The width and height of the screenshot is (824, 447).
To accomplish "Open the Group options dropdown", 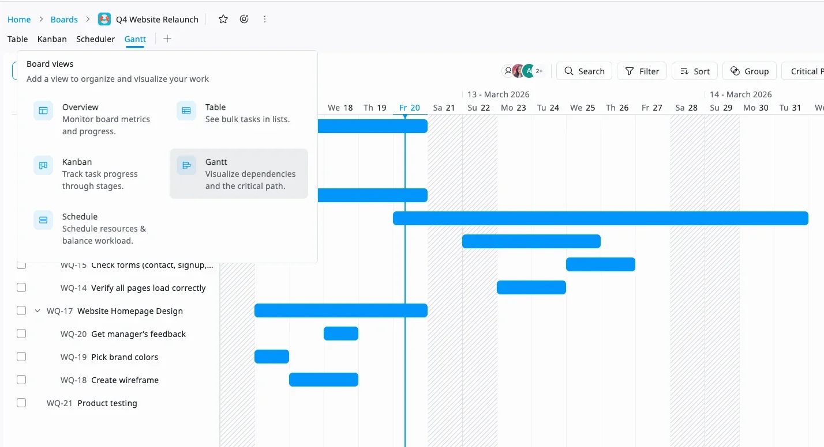I will point(749,71).
